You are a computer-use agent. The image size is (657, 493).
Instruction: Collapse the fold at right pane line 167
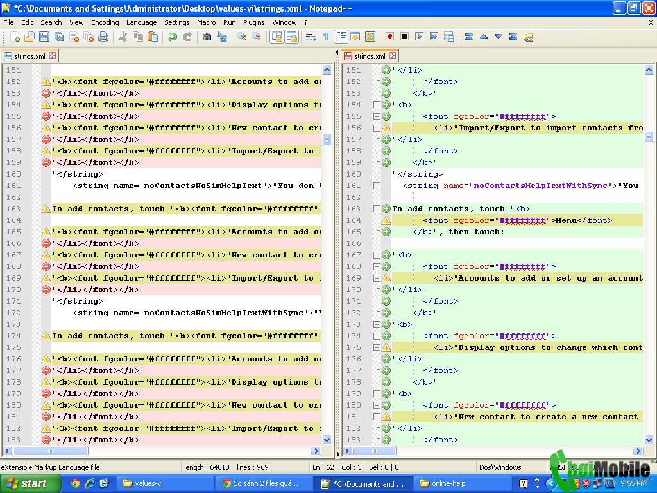tap(377, 255)
